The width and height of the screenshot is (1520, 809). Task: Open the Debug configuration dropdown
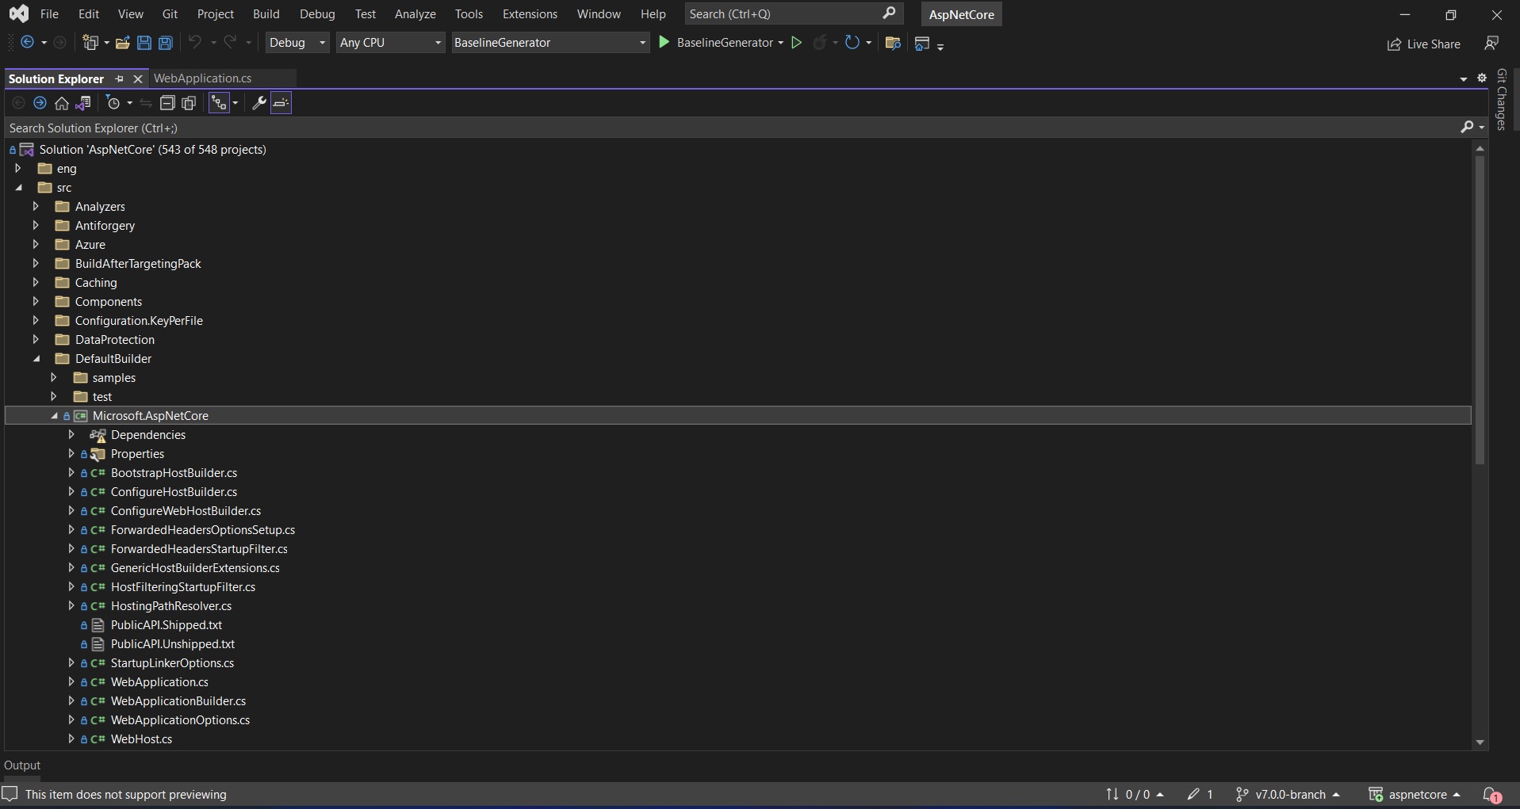(297, 43)
